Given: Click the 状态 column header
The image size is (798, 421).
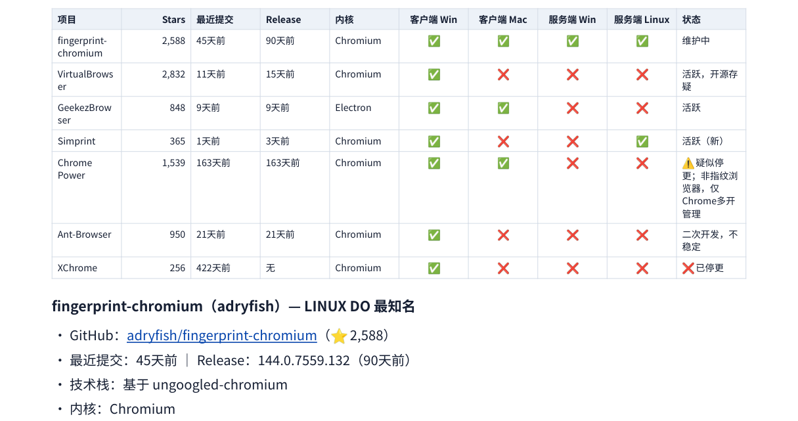Looking at the screenshot, I should (x=692, y=20).
